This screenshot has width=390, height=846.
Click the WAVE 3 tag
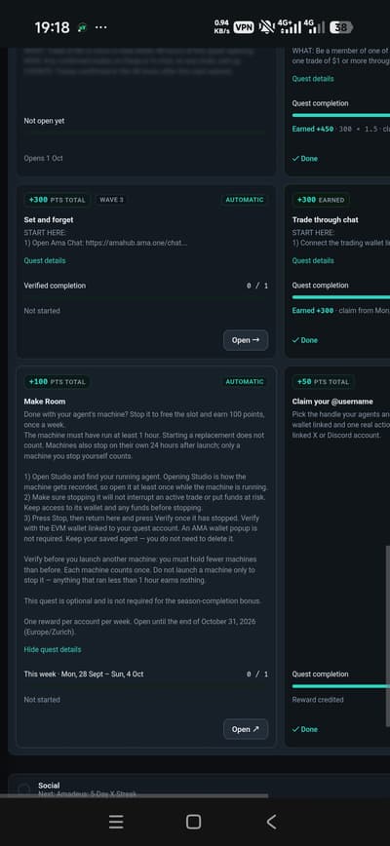111,200
